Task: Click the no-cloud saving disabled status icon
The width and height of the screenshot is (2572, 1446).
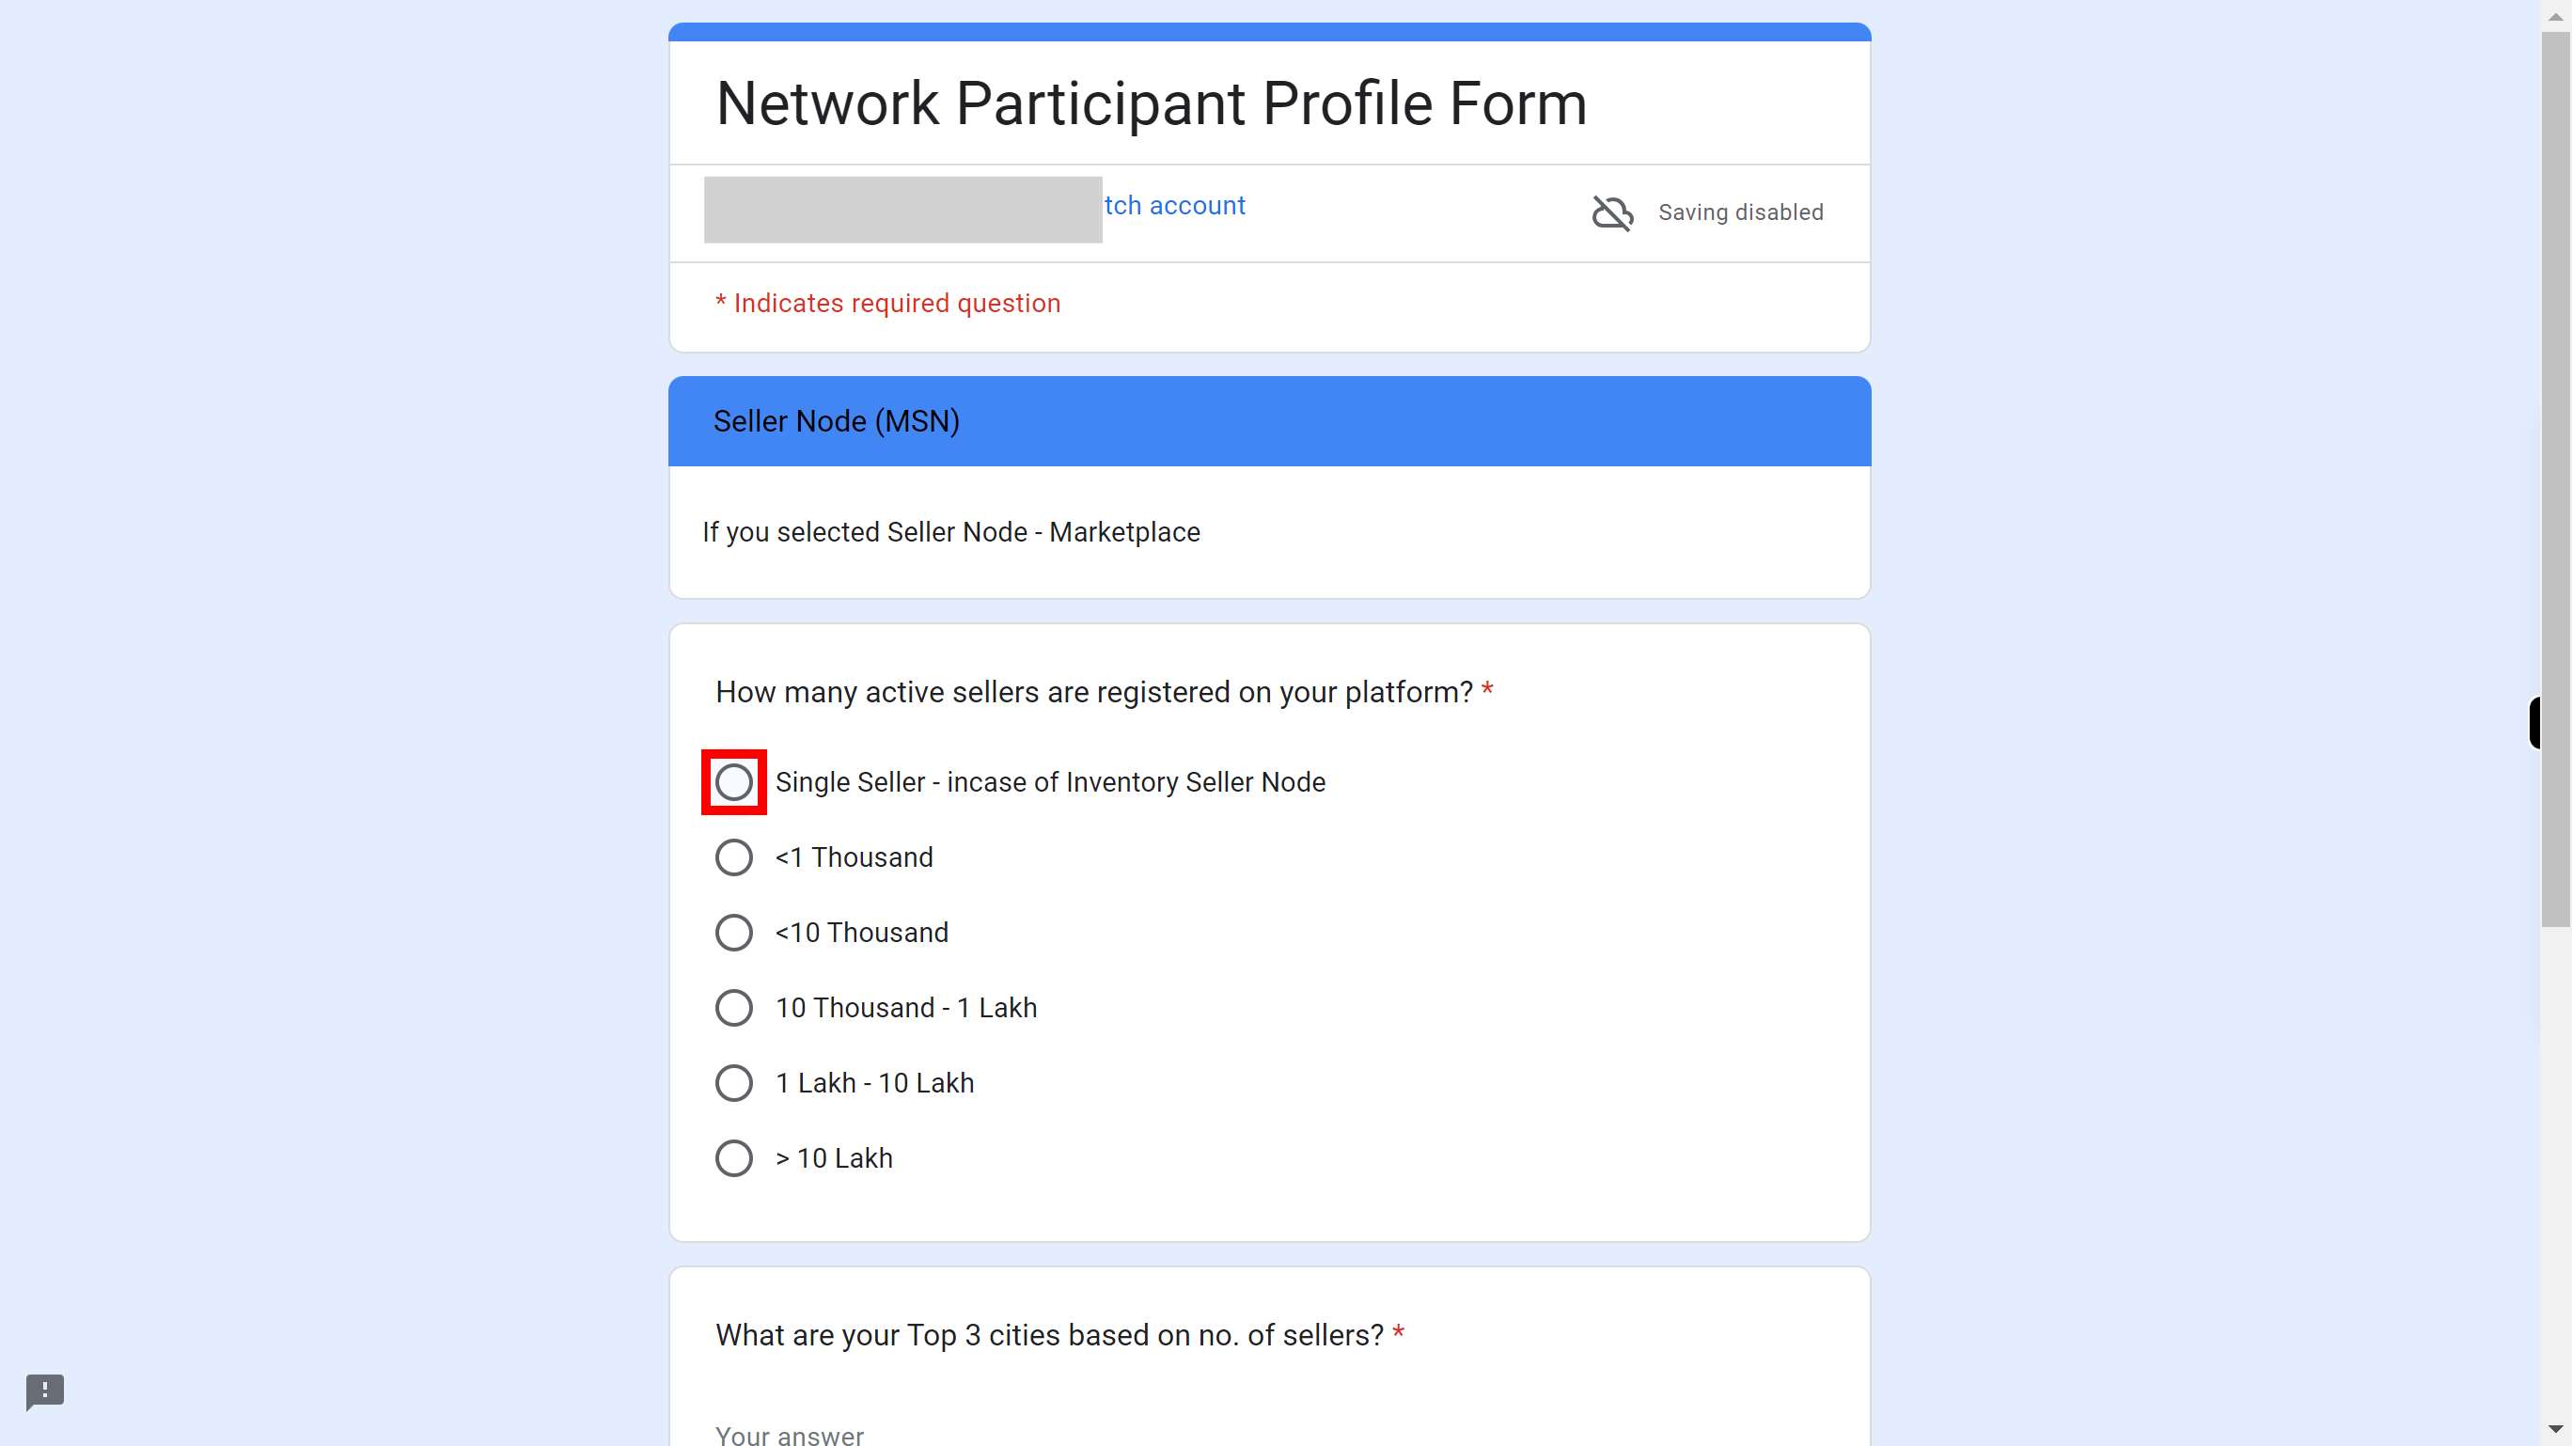Action: pyautogui.click(x=1613, y=212)
